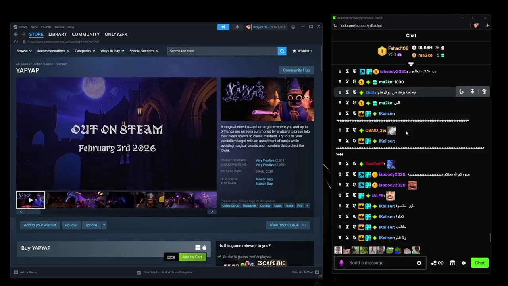
Task: Open the Maison Bap developer link
Action: (x=264, y=179)
